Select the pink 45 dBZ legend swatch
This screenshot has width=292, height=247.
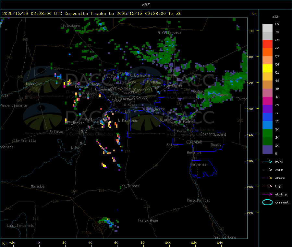pos(267,93)
